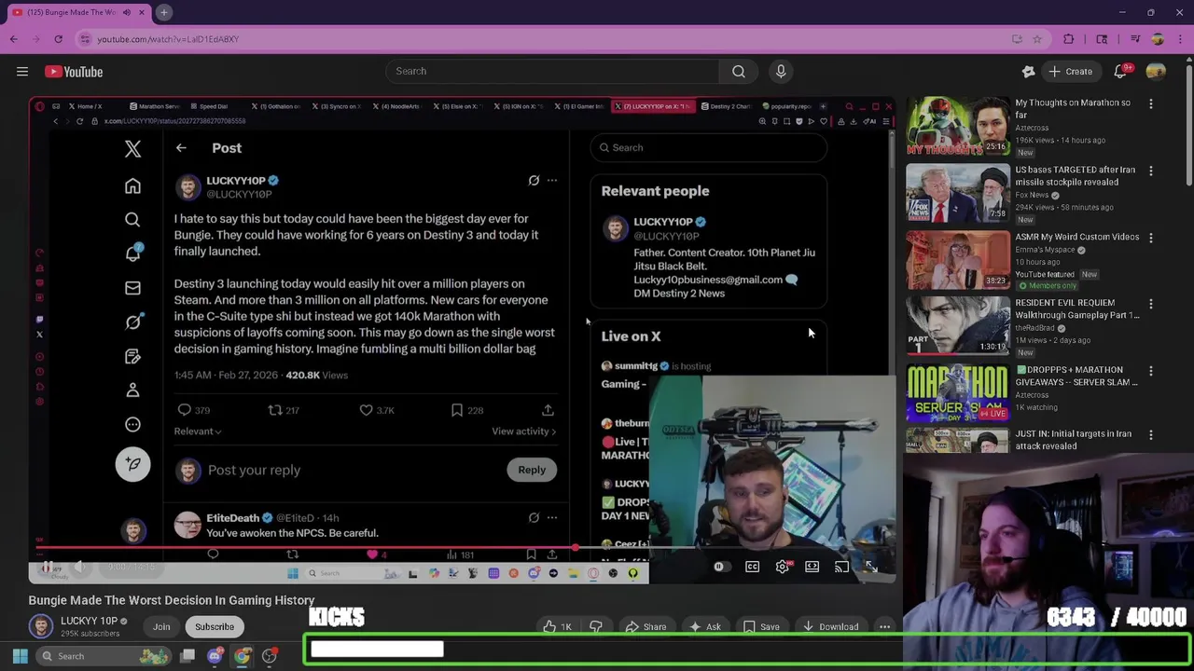Screen dimensions: 1194x671
Task: Open options for US bases TARGETED video
Action: pos(1150,171)
